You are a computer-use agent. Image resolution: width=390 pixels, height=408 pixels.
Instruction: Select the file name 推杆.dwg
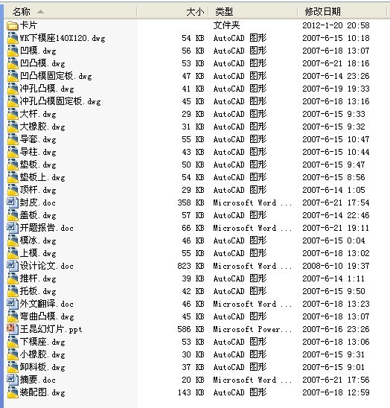[38, 278]
